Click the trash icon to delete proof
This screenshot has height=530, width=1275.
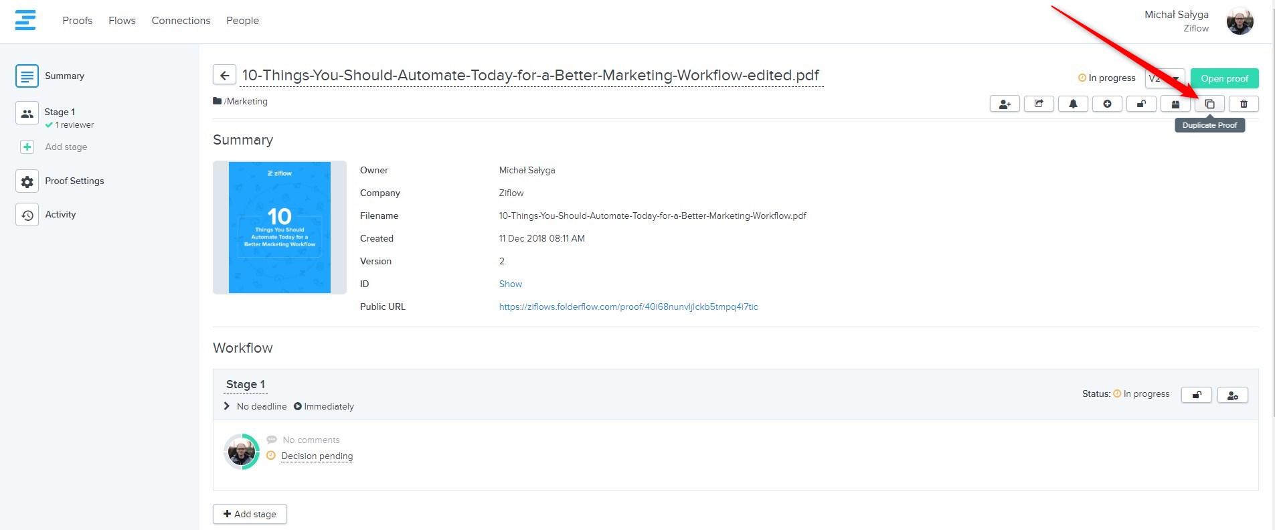tap(1244, 104)
